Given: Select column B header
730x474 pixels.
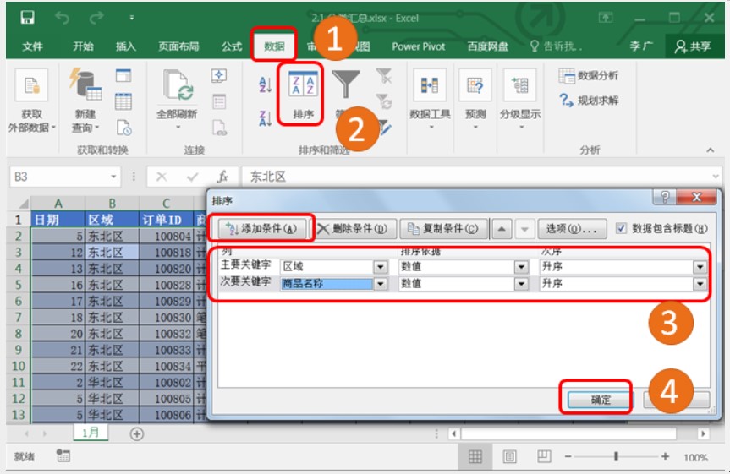Looking at the screenshot, I should [x=113, y=204].
